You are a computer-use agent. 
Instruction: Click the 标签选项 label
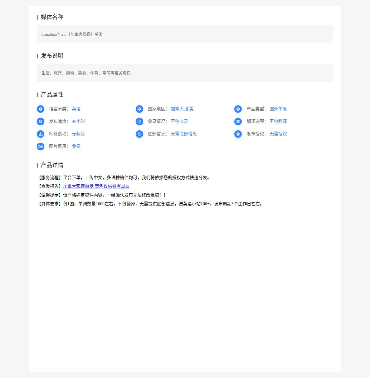59,134
